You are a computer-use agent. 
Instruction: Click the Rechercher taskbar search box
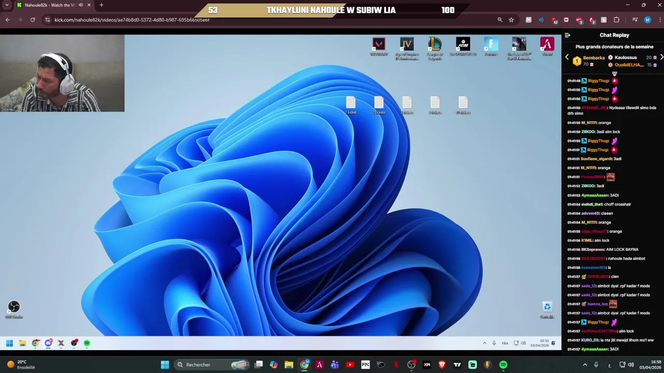tap(213, 365)
